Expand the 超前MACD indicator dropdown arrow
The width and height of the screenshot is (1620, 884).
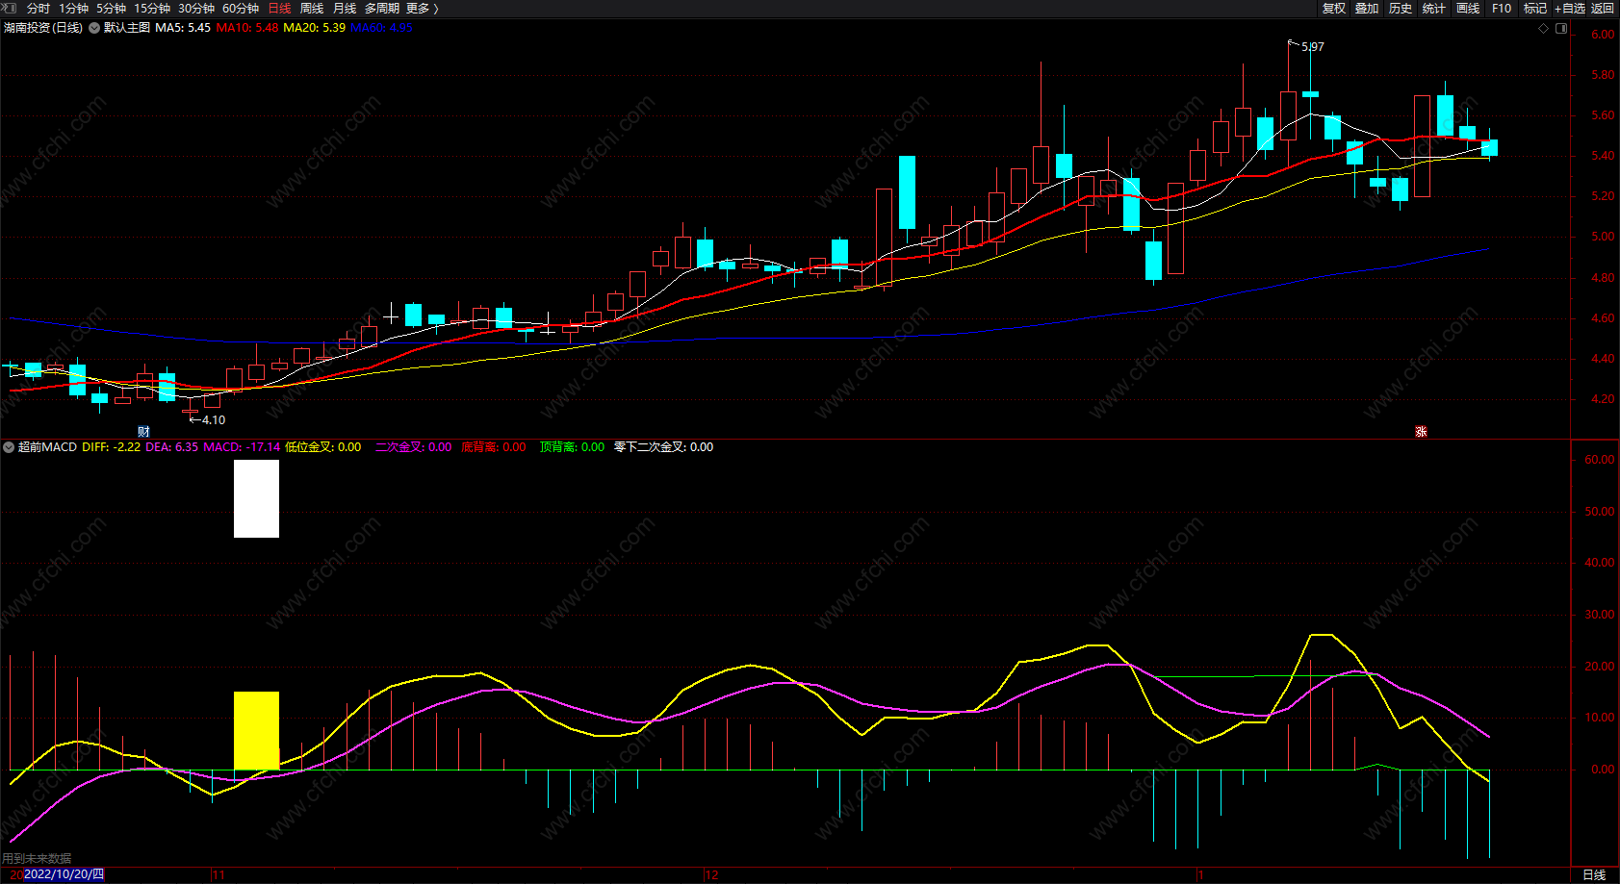[9, 447]
